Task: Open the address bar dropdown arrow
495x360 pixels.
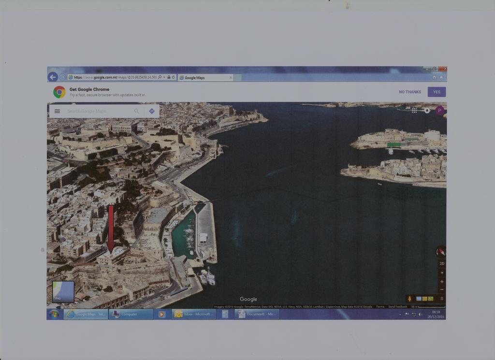Action: (164, 77)
